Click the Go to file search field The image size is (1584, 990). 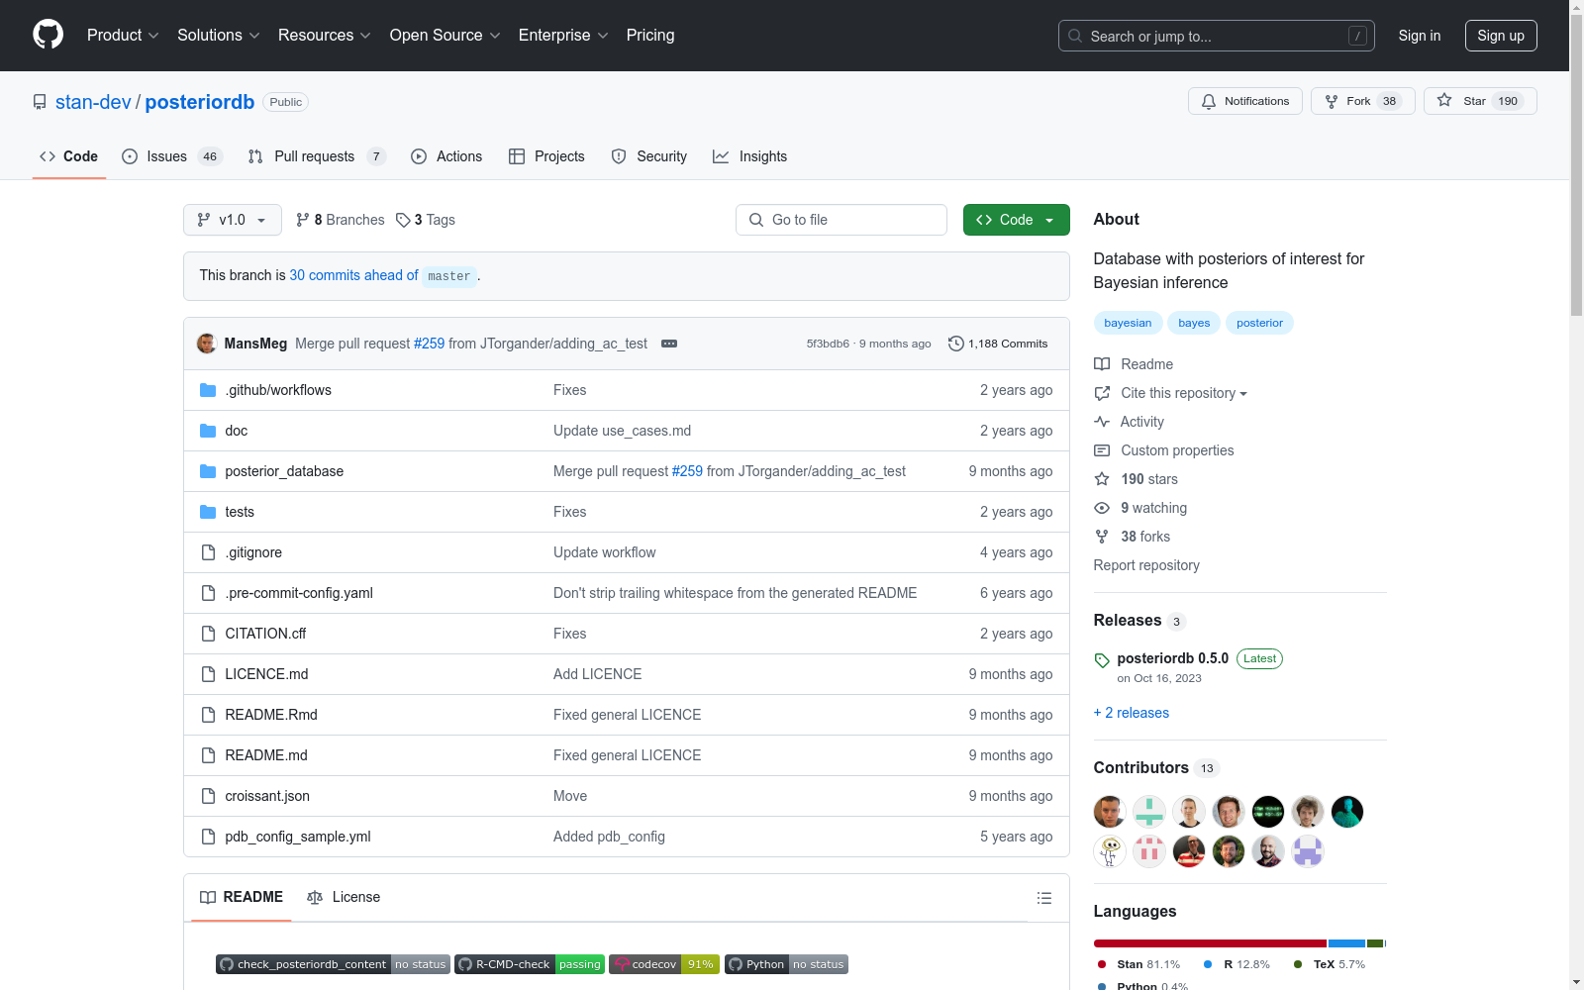click(841, 220)
